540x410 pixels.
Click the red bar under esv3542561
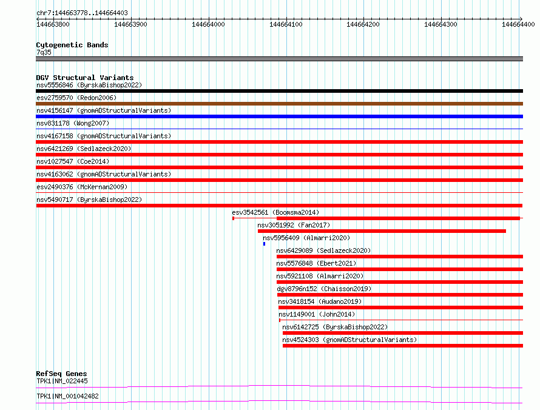point(398,218)
